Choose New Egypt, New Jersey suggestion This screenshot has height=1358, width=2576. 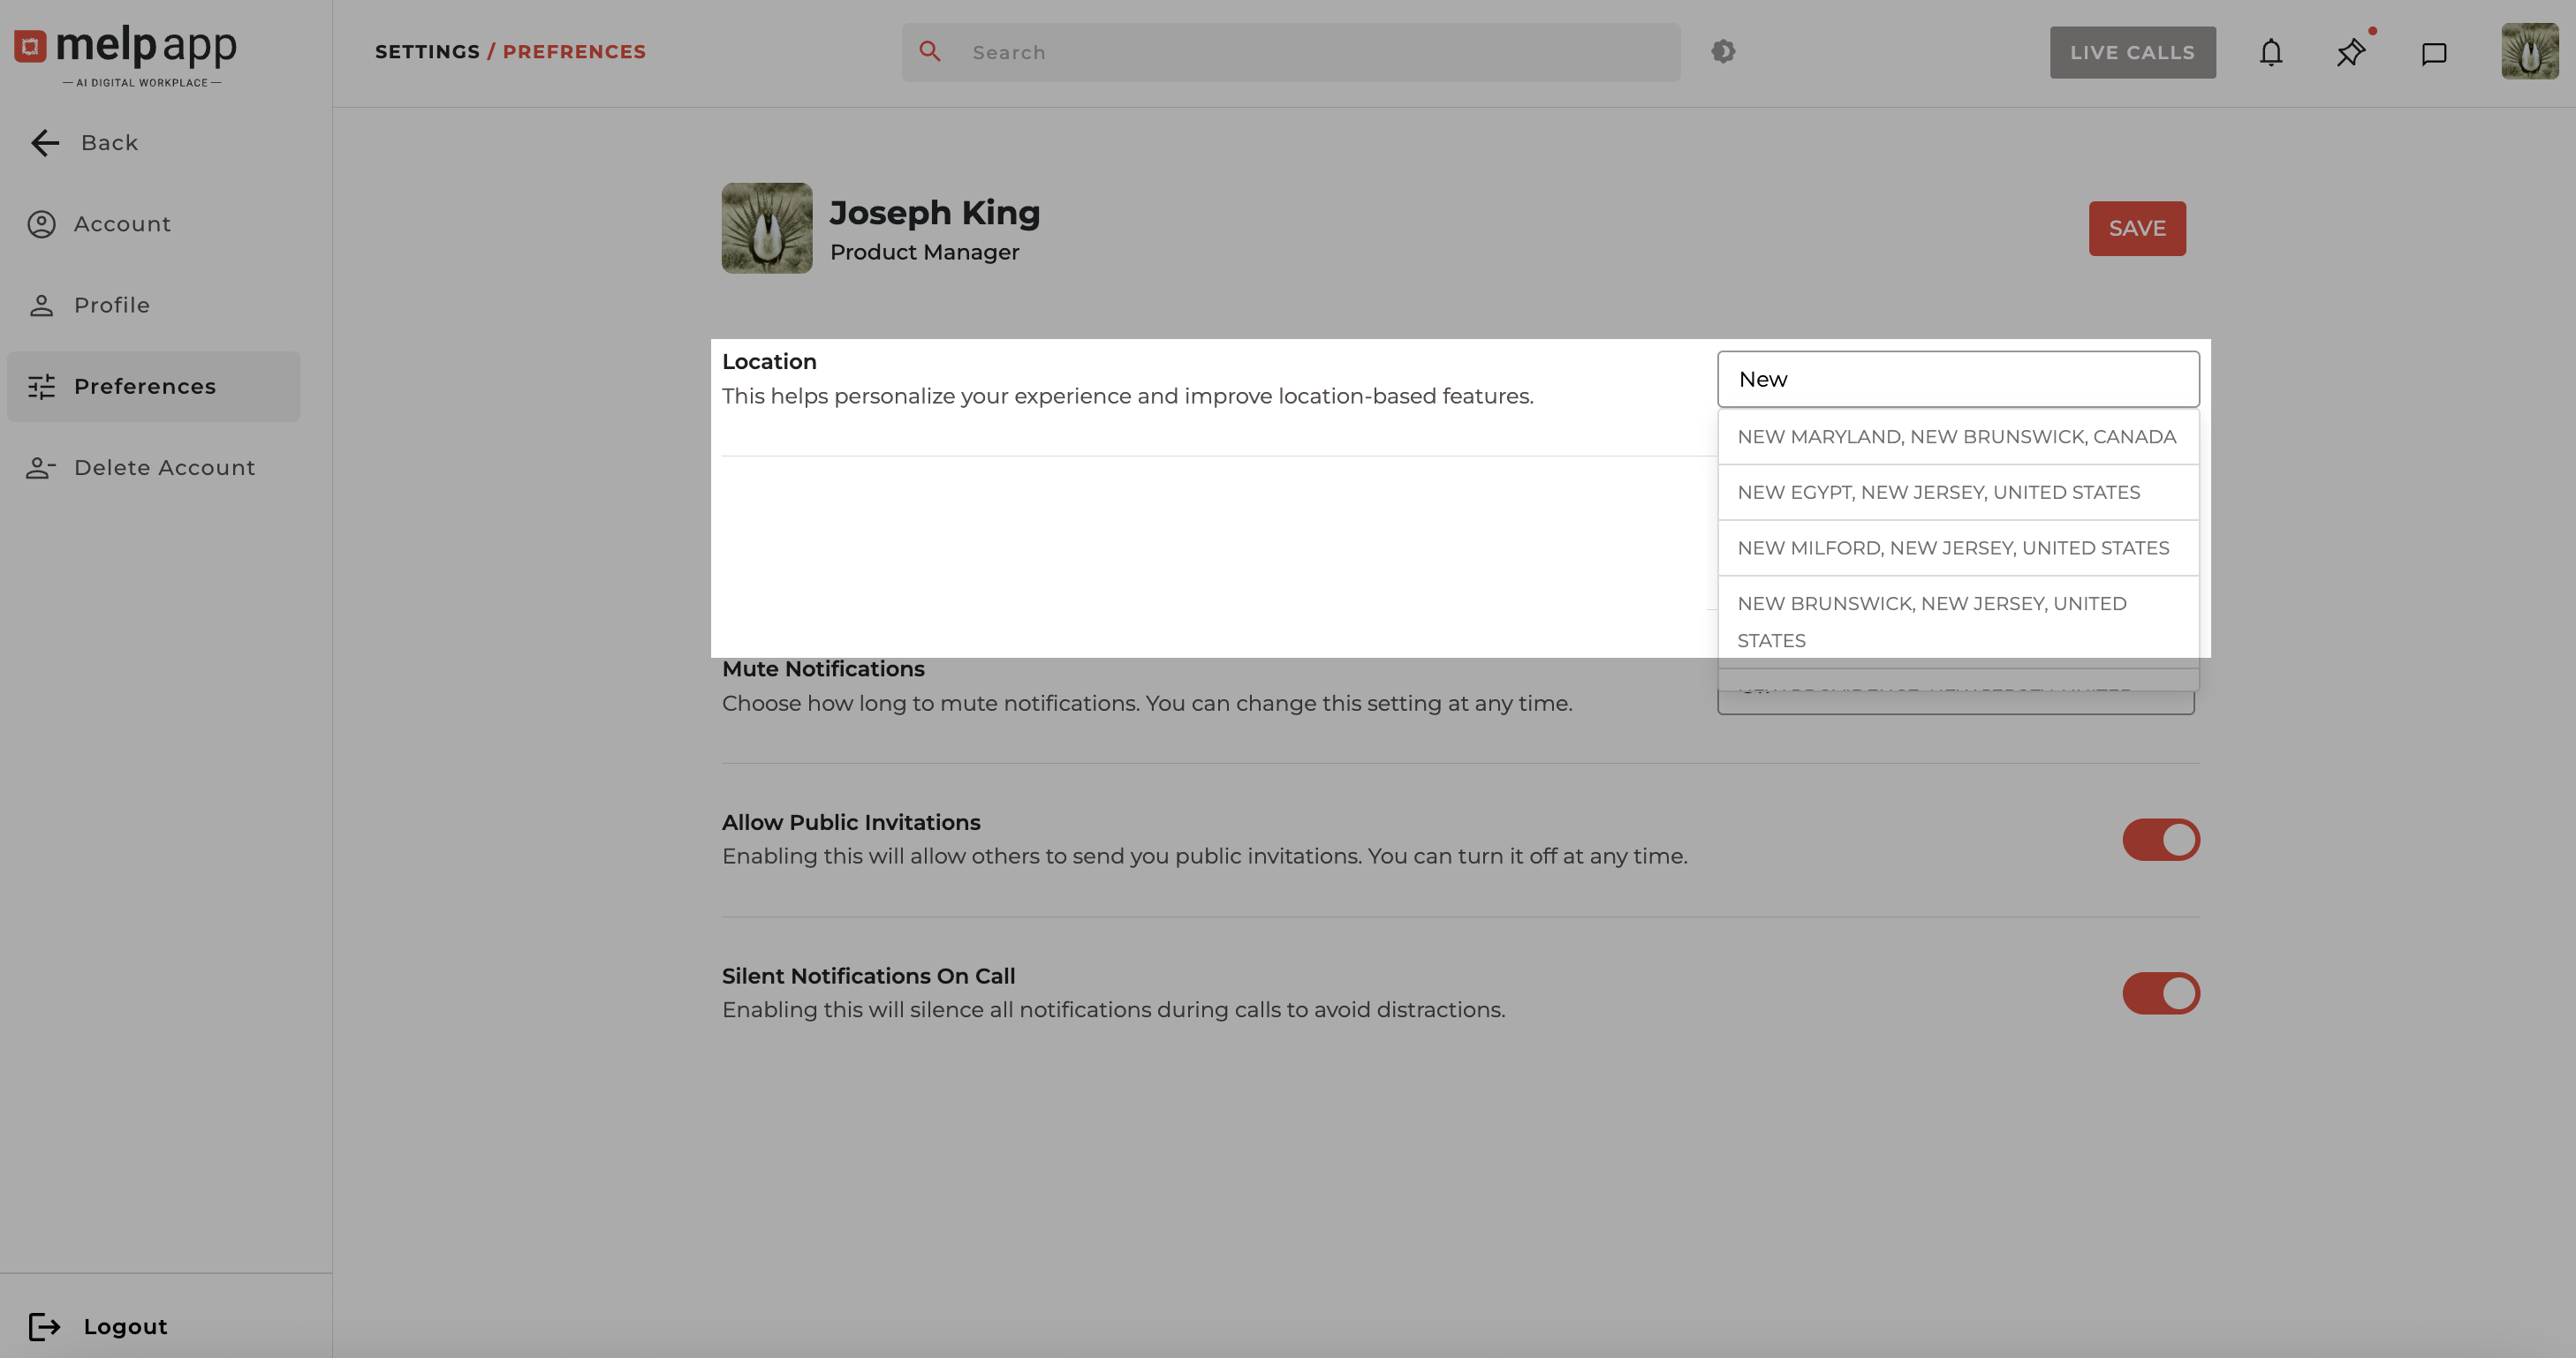tap(1938, 493)
